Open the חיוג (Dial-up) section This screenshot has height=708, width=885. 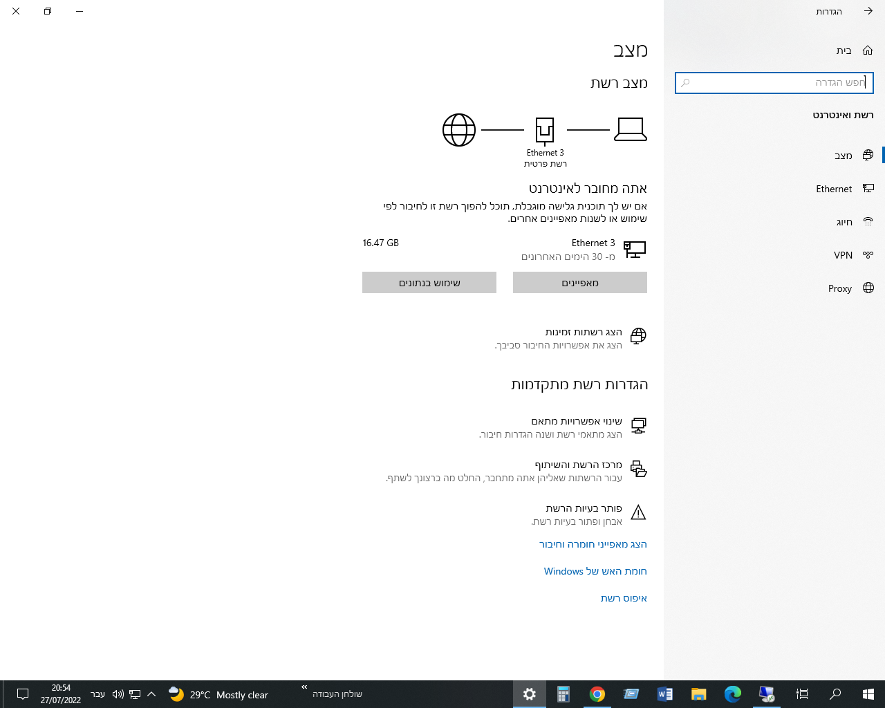(x=774, y=222)
